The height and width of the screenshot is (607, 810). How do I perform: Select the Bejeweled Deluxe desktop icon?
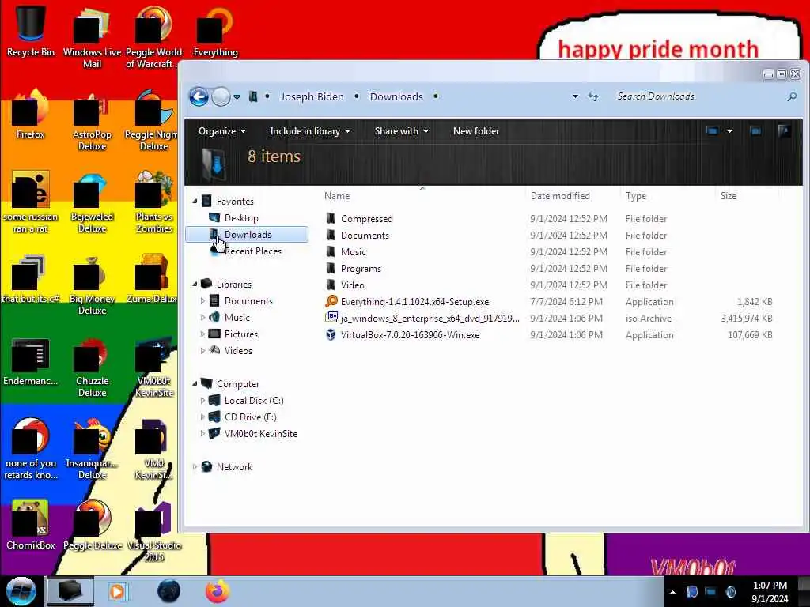[92, 203]
